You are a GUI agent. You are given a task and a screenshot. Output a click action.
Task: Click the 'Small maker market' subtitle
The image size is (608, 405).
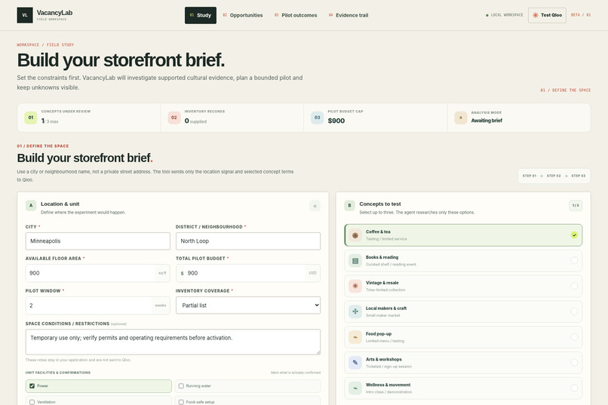pyautogui.click(x=382, y=315)
